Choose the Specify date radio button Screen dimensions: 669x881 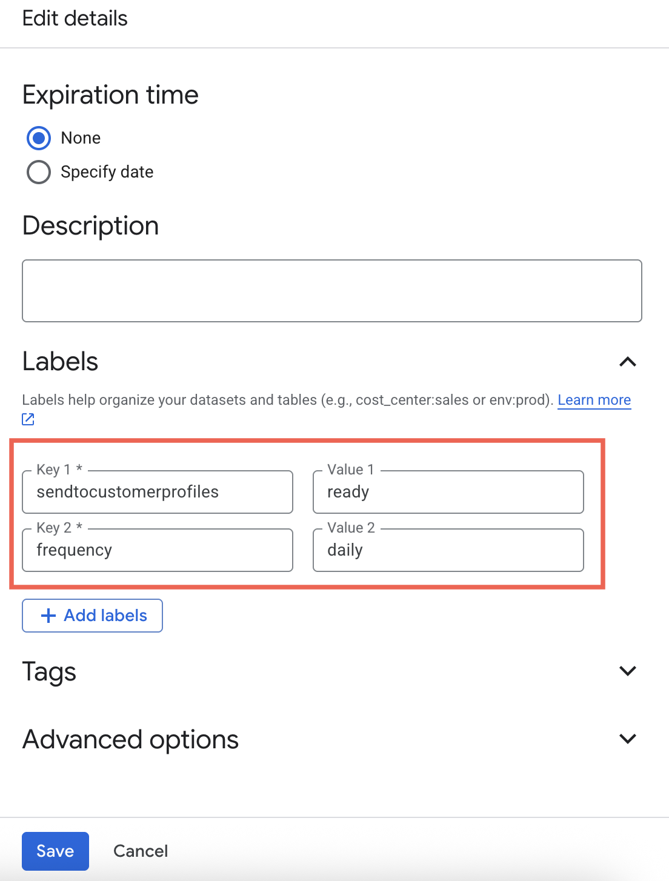(x=39, y=172)
